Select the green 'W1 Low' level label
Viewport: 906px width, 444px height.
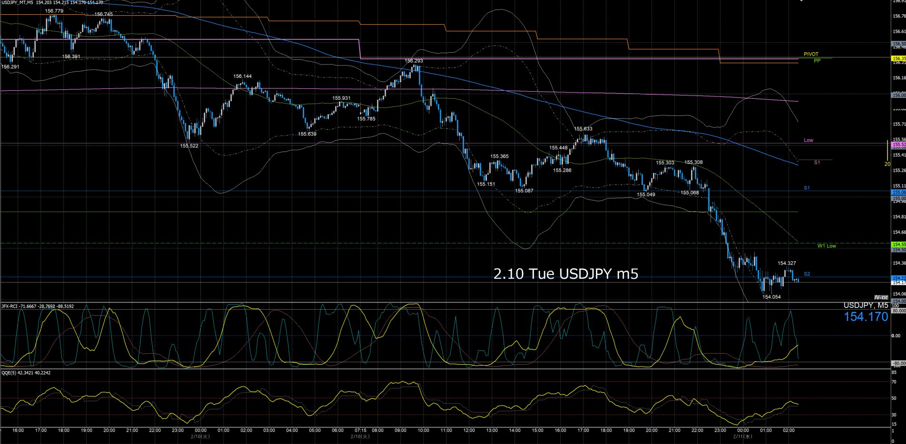click(826, 246)
